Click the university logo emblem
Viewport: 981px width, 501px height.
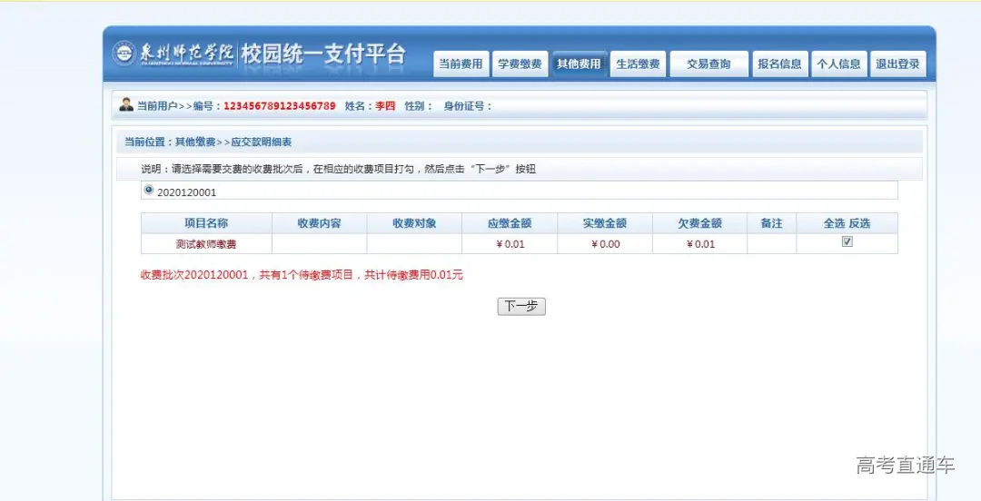tap(124, 54)
